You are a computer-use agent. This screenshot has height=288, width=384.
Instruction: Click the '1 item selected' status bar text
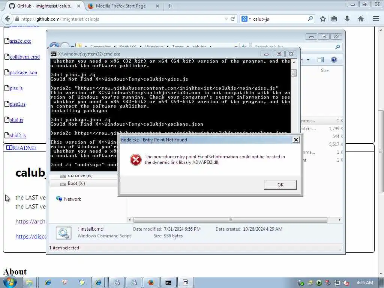click(64, 248)
